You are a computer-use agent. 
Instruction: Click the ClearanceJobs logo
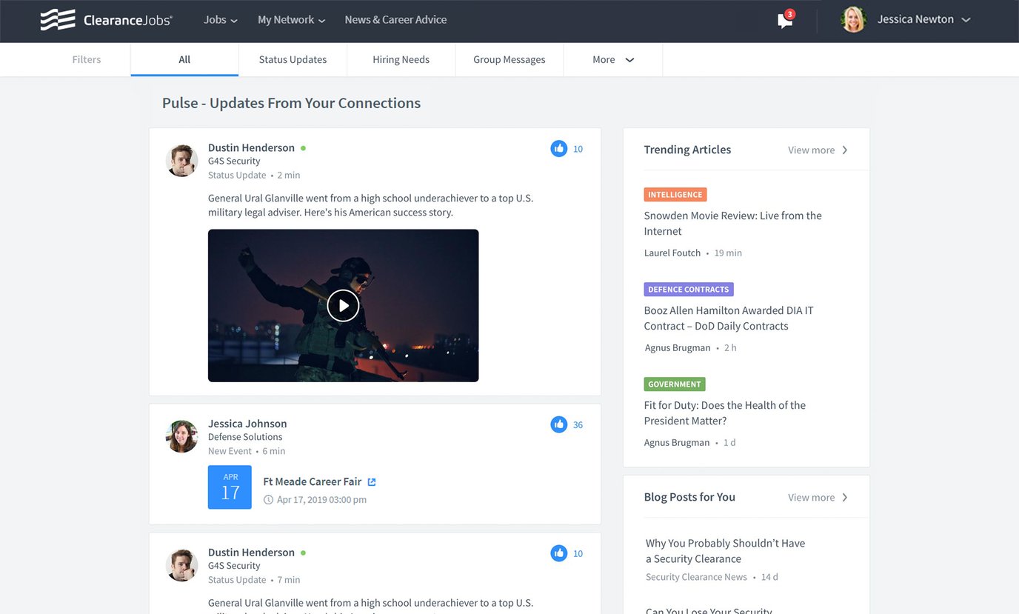[x=106, y=20]
